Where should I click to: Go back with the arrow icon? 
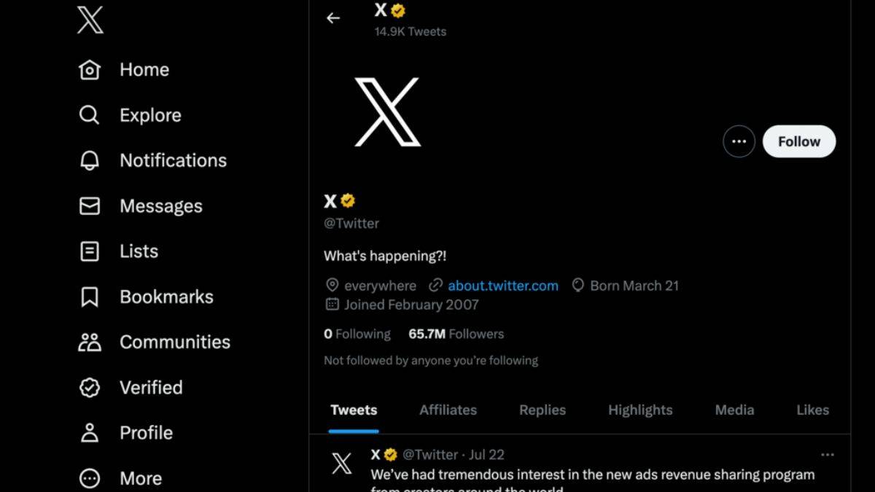pyautogui.click(x=333, y=18)
